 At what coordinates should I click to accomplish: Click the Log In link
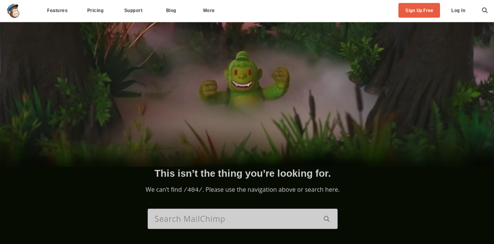458,10
